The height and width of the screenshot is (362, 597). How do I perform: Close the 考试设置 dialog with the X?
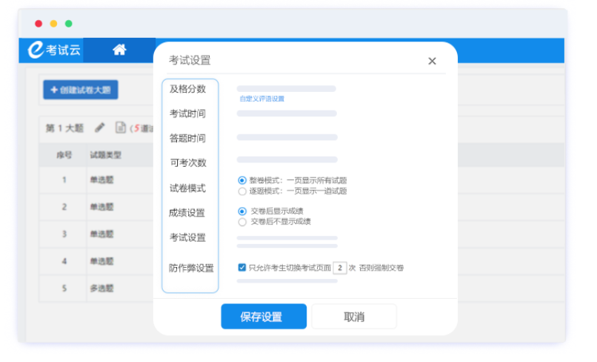432,62
